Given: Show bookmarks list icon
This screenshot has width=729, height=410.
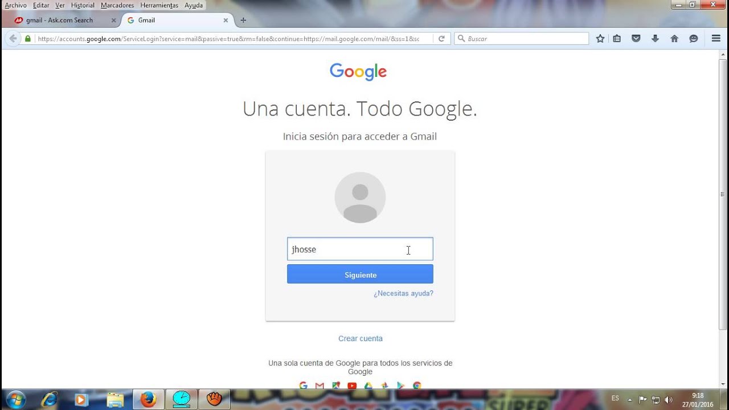Looking at the screenshot, I should coord(617,39).
